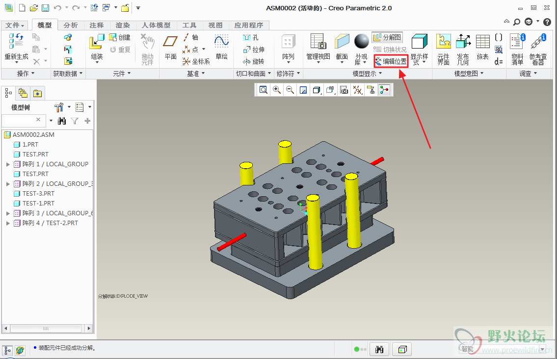Open the 文件 (File) menu
Image resolution: width=557 pixels, height=359 pixels.
point(15,25)
